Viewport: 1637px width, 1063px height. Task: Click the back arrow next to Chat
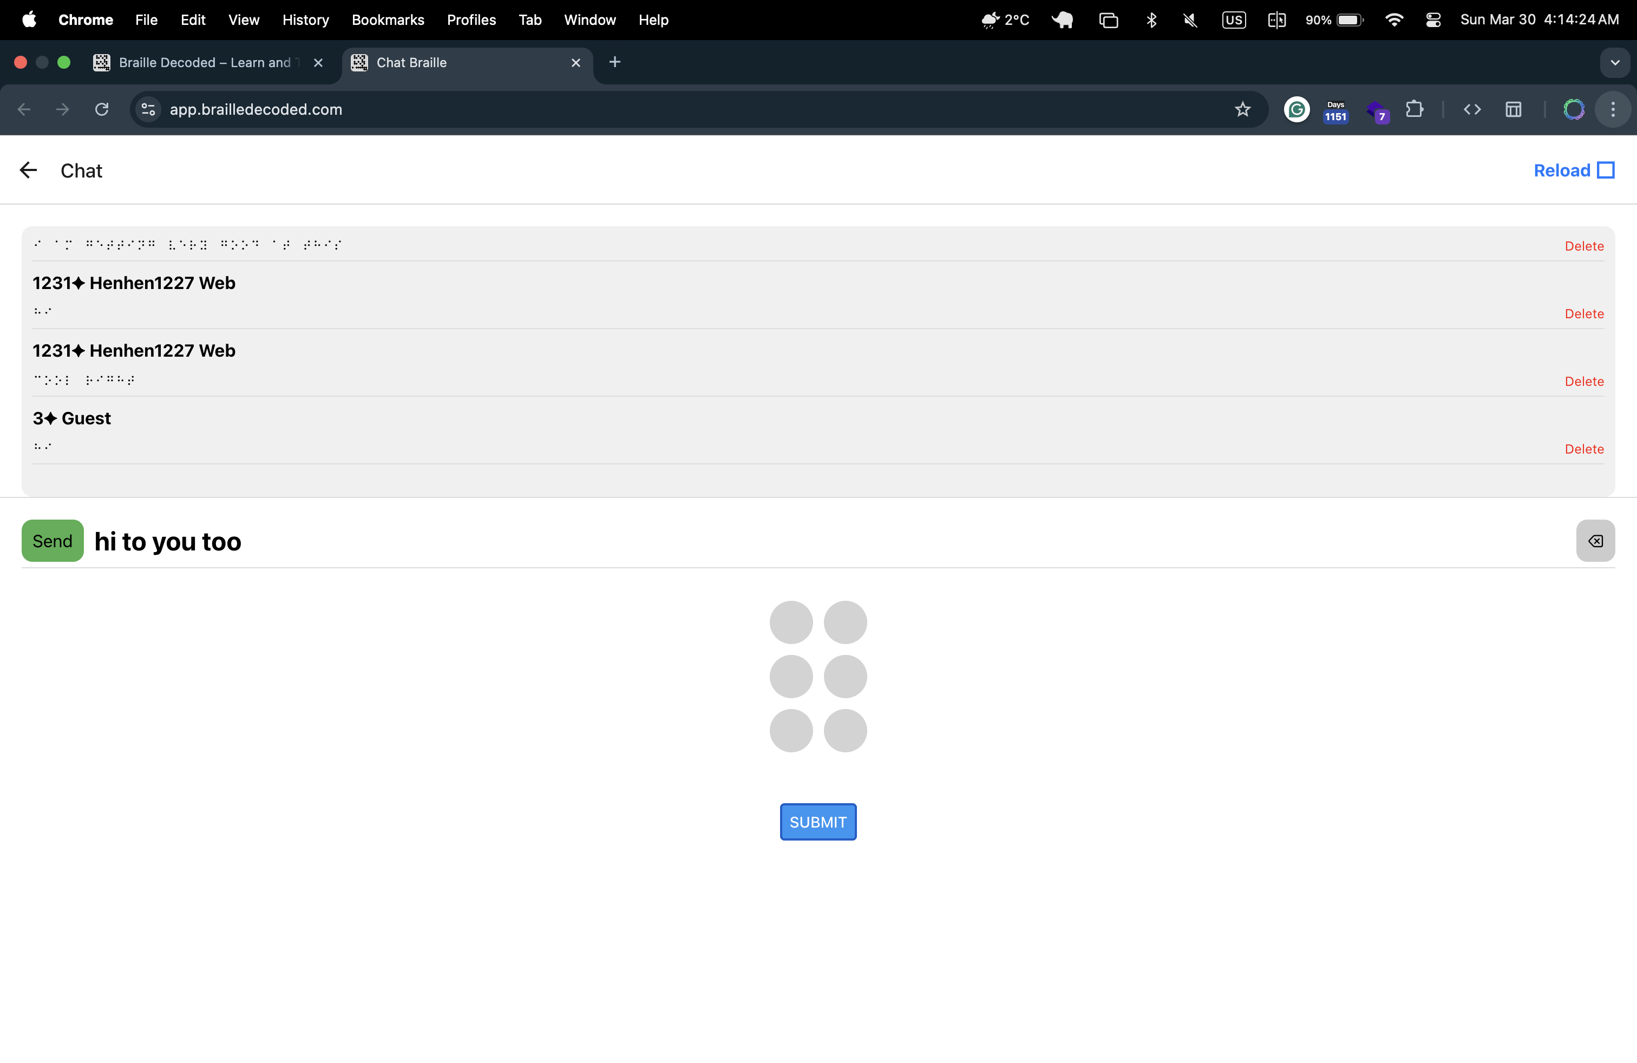coord(28,170)
